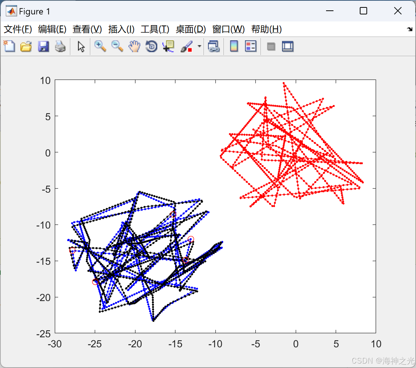This screenshot has width=416, height=368.
Task: Close the Figure 1 window
Action: (x=398, y=11)
